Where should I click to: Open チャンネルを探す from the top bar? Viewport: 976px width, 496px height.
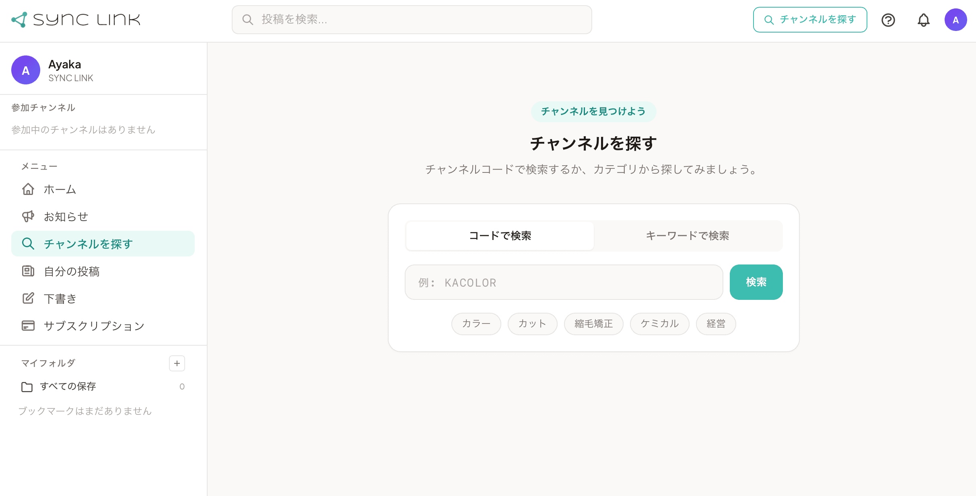click(x=810, y=19)
